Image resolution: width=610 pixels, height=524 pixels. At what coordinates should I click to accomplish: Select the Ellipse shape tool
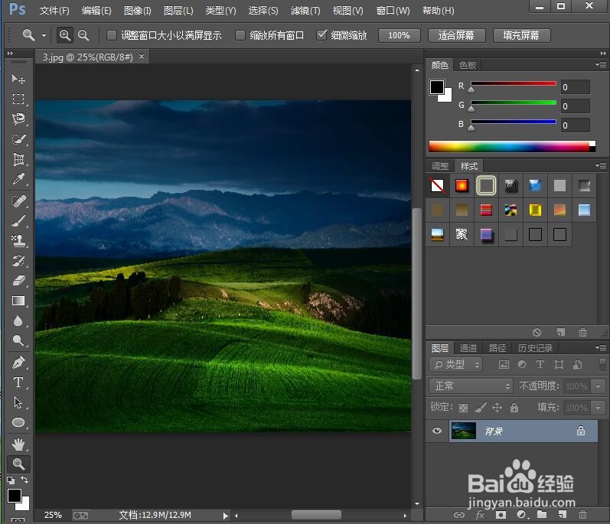(x=18, y=422)
